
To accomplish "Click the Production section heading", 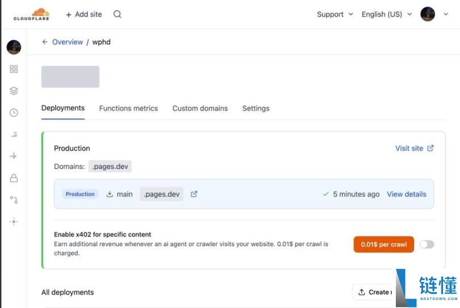I will [72, 148].
